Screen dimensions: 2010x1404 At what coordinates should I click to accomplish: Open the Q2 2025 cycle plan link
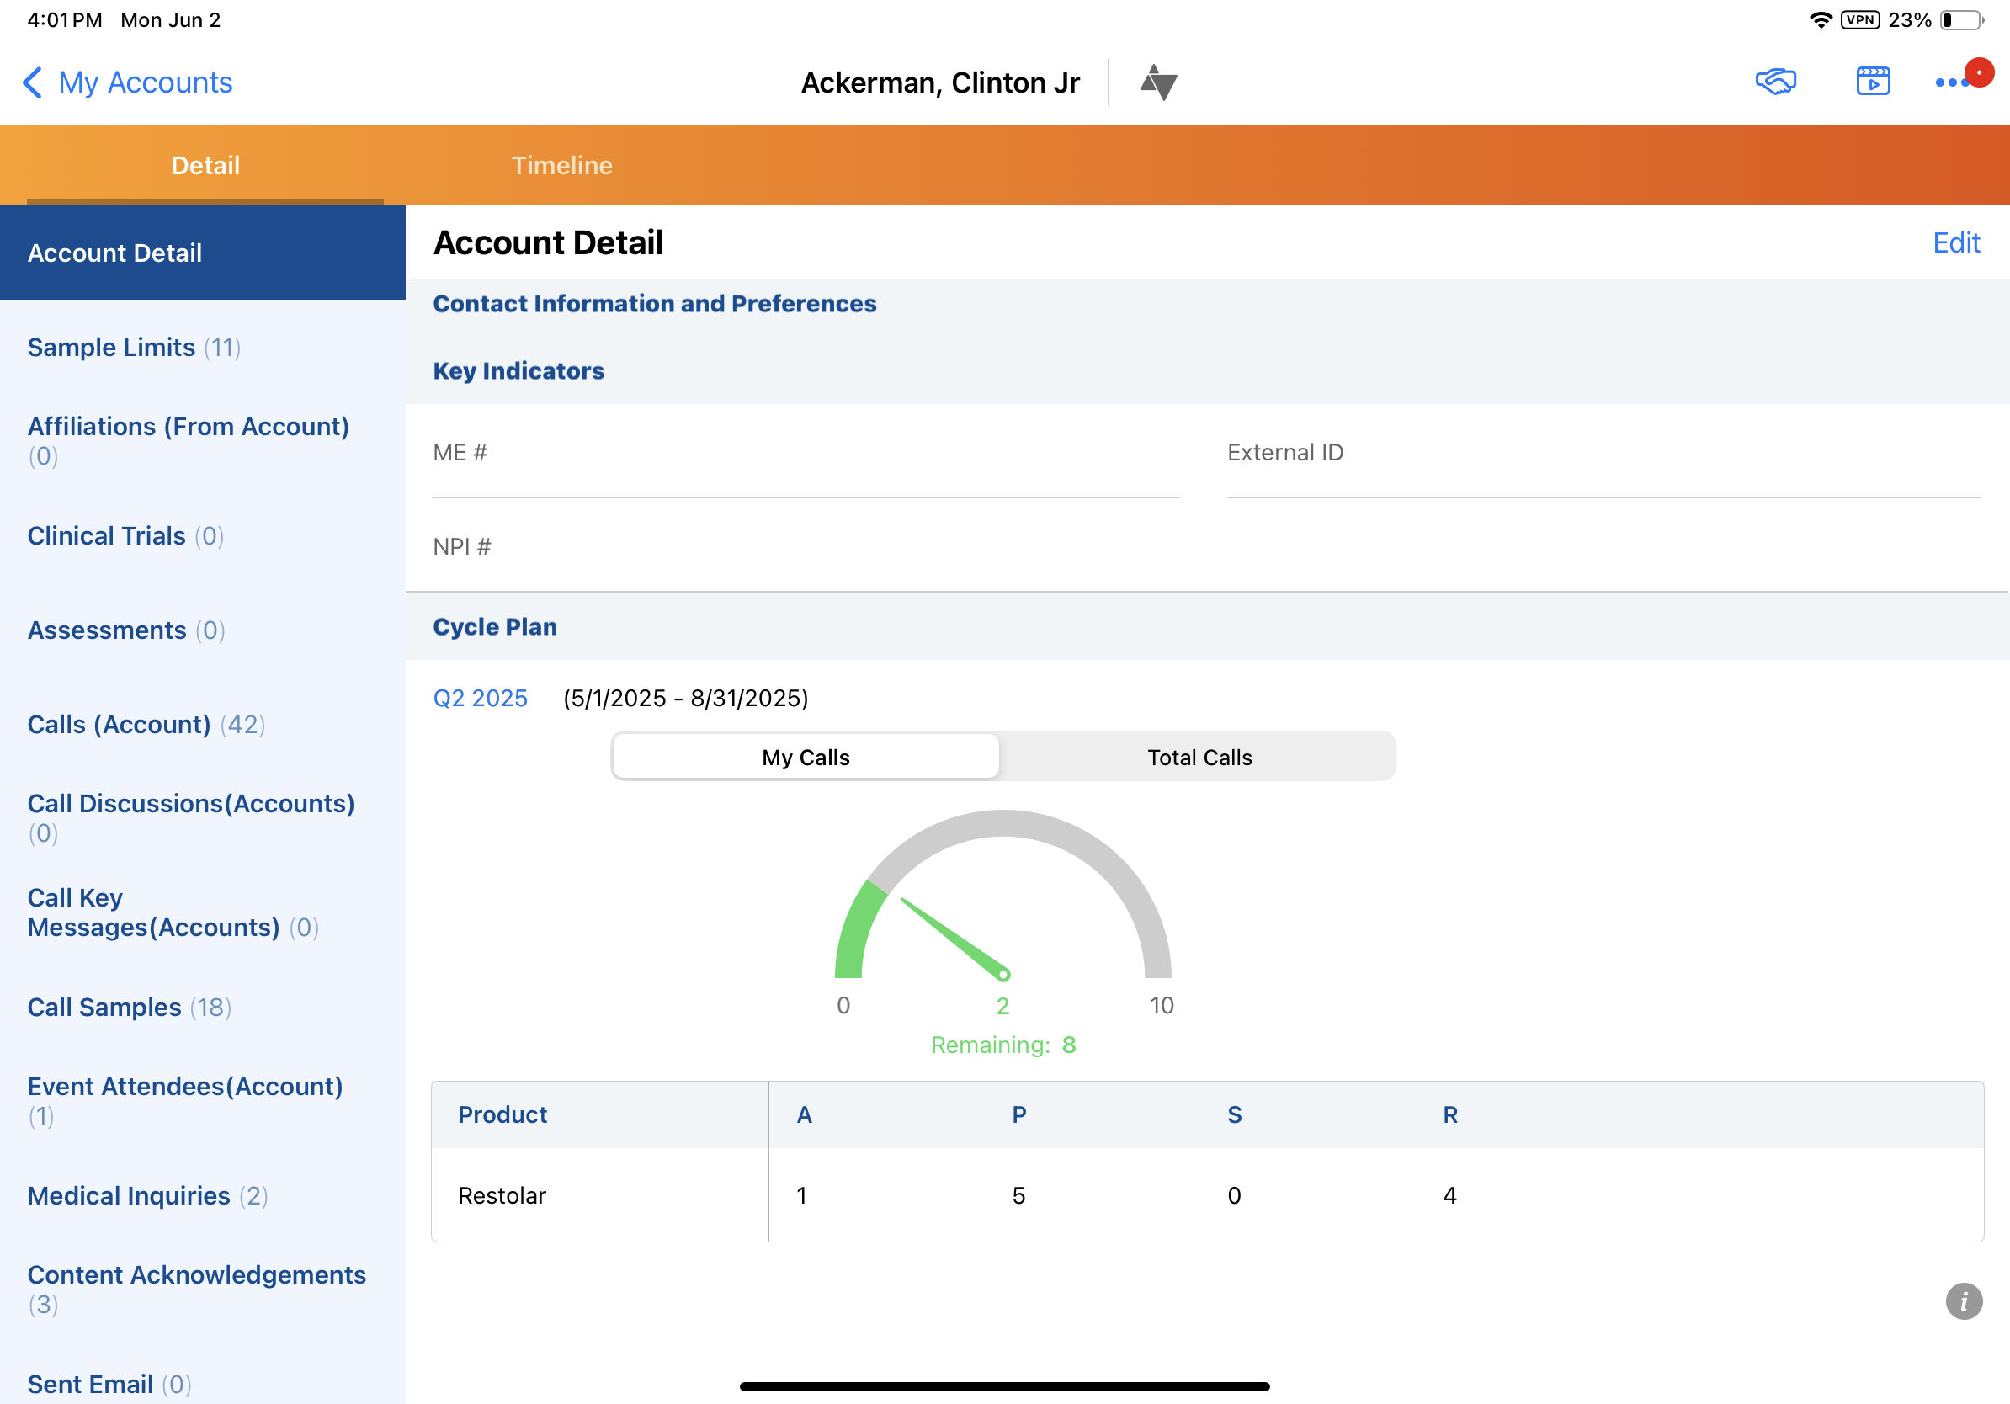[480, 698]
